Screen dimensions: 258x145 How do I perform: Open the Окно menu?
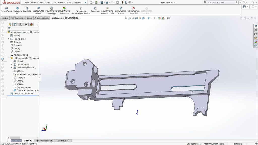tap(70, 2)
